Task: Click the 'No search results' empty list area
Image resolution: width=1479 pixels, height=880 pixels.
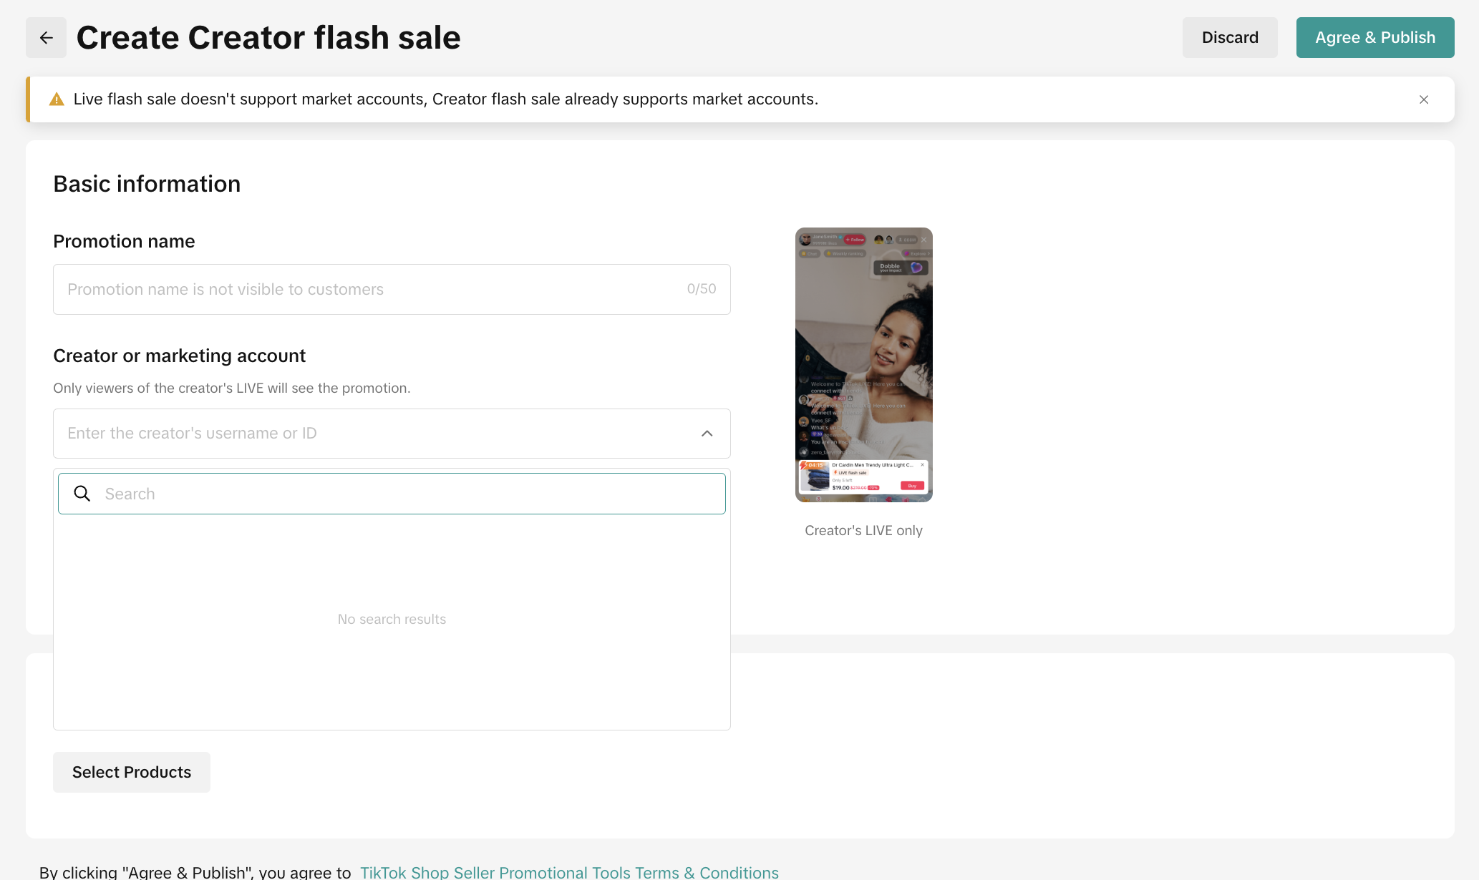Action: pos(392,620)
